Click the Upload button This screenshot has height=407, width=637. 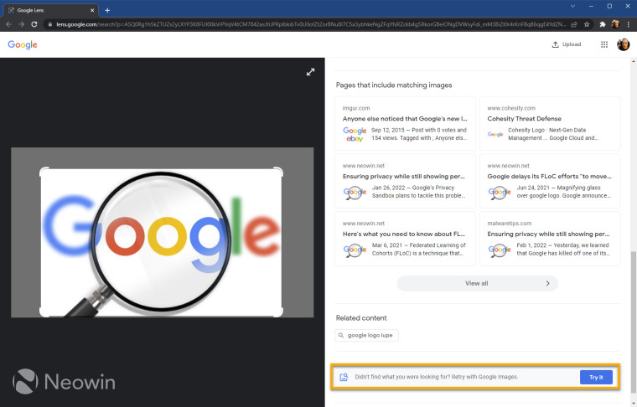tap(567, 44)
